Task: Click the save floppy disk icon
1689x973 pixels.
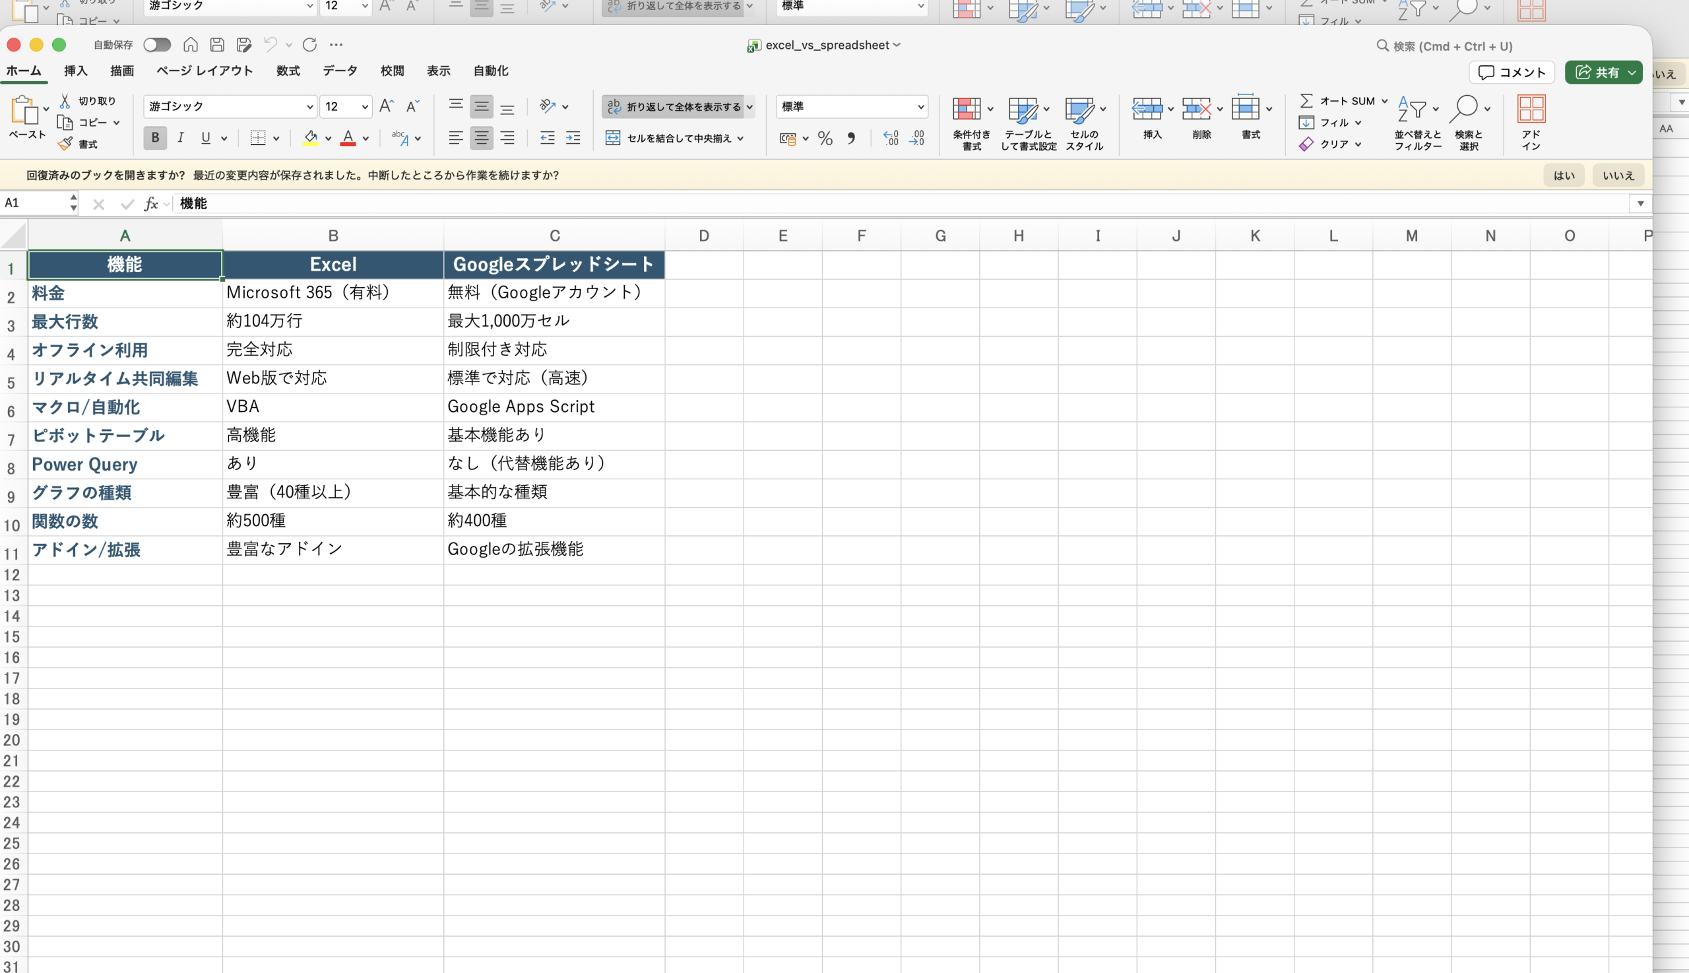Action: pyautogui.click(x=217, y=45)
